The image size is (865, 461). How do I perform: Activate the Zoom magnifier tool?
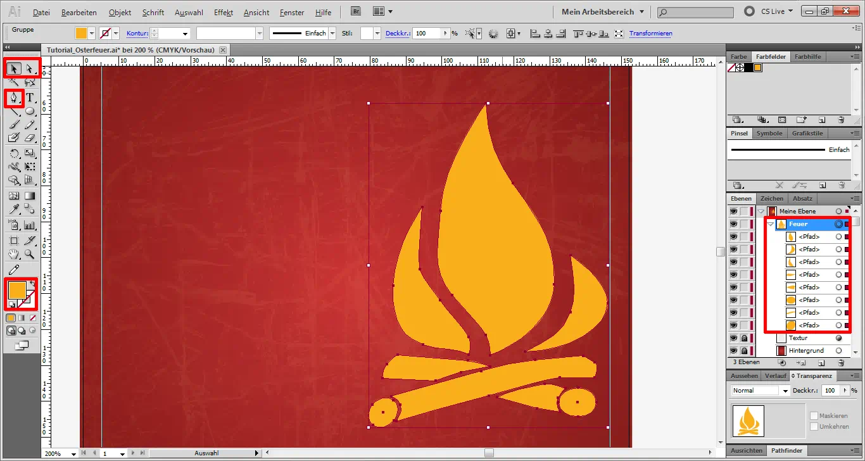[x=30, y=255]
